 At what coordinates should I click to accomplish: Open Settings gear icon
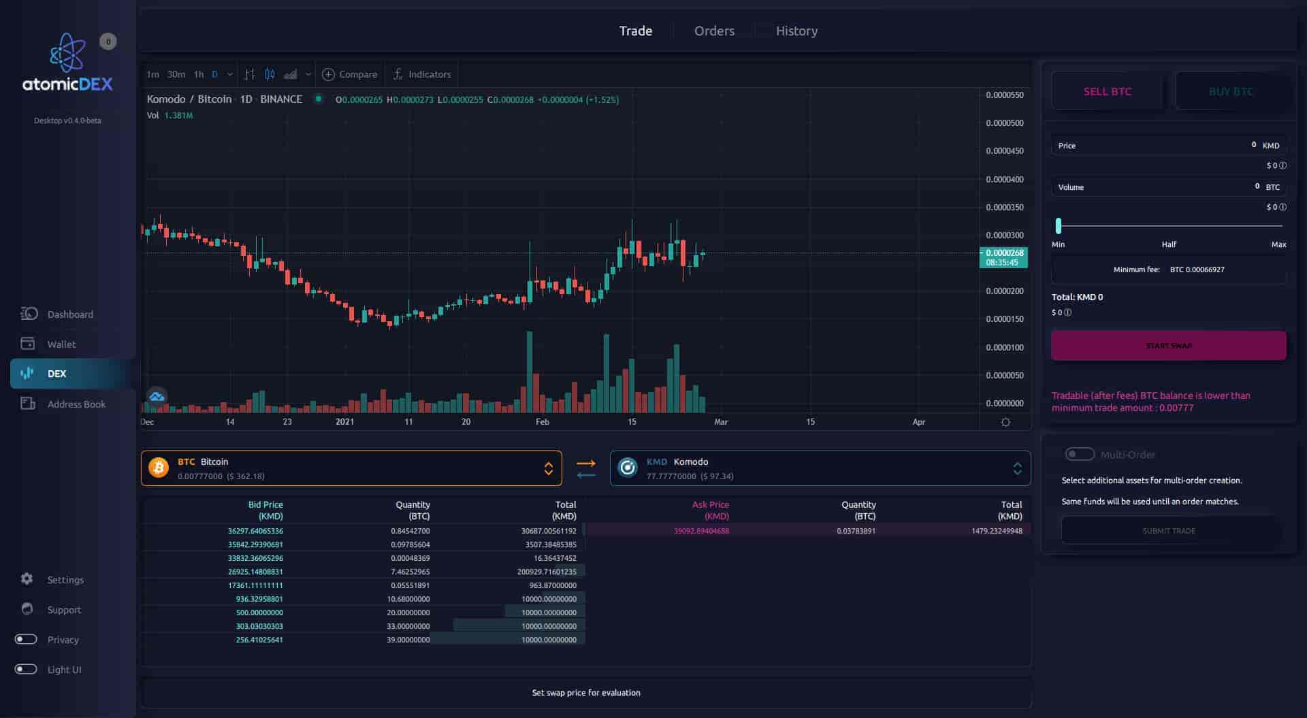[27, 579]
